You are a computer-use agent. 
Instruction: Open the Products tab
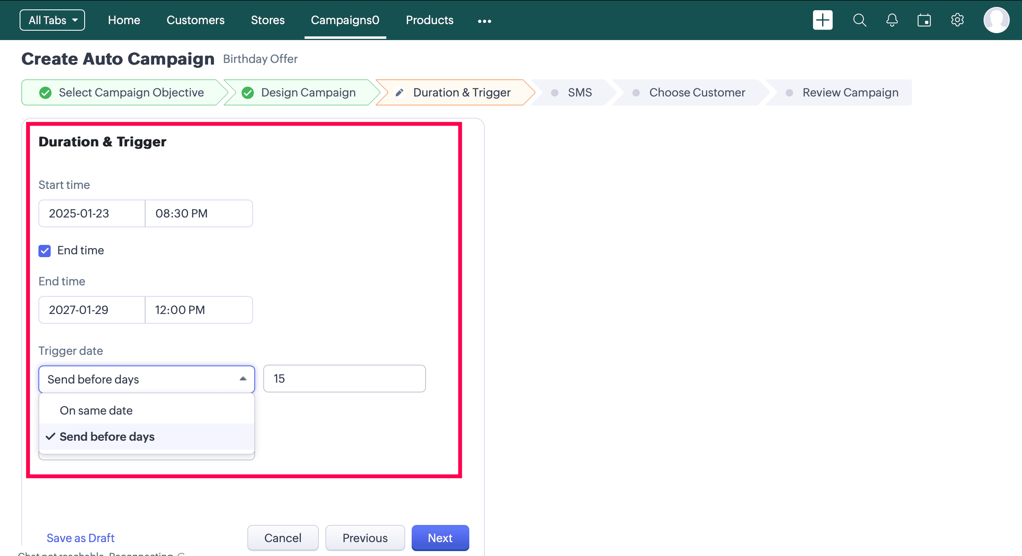[430, 20]
